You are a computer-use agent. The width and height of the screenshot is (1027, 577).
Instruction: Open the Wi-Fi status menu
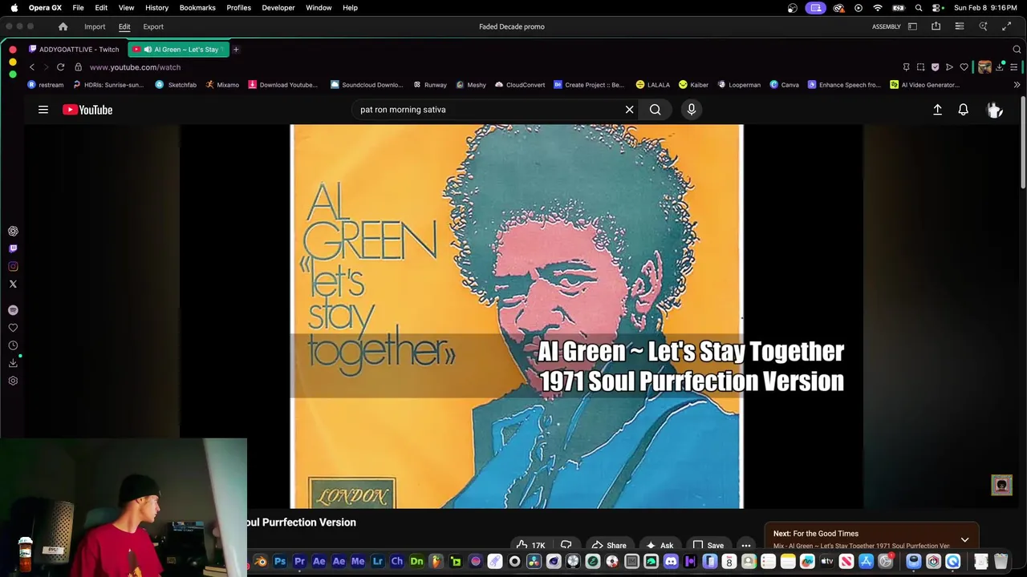pyautogui.click(x=878, y=7)
